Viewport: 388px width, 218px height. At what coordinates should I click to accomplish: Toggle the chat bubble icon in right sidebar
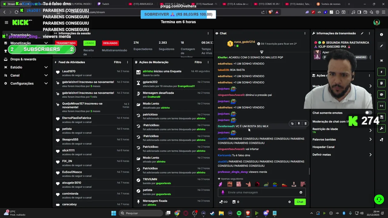coord(381,94)
